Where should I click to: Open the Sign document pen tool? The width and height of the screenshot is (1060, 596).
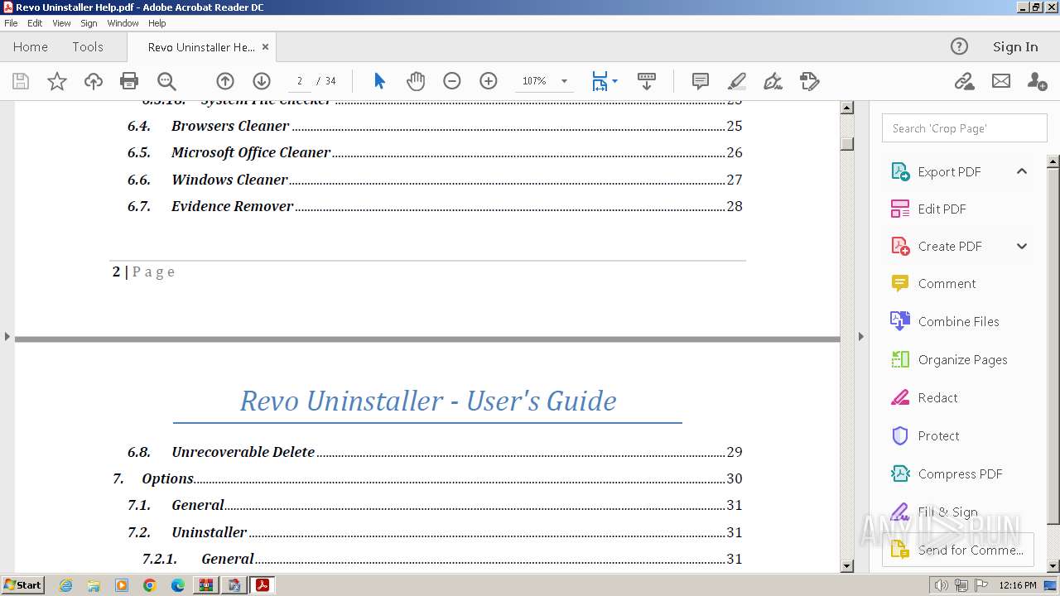[x=773, y=81]
